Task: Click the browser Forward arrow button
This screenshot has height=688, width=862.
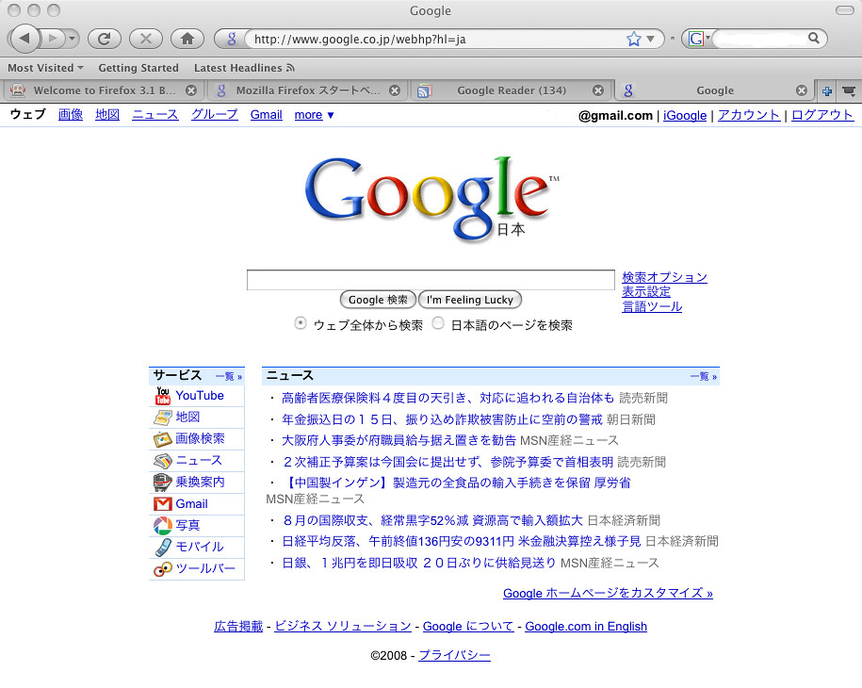Action: click(53, 39)
